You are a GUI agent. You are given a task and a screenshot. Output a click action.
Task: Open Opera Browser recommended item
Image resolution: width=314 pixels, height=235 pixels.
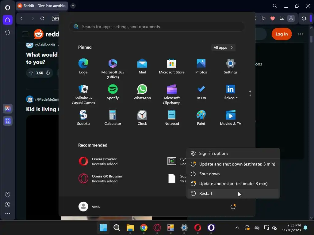(98, 162)
